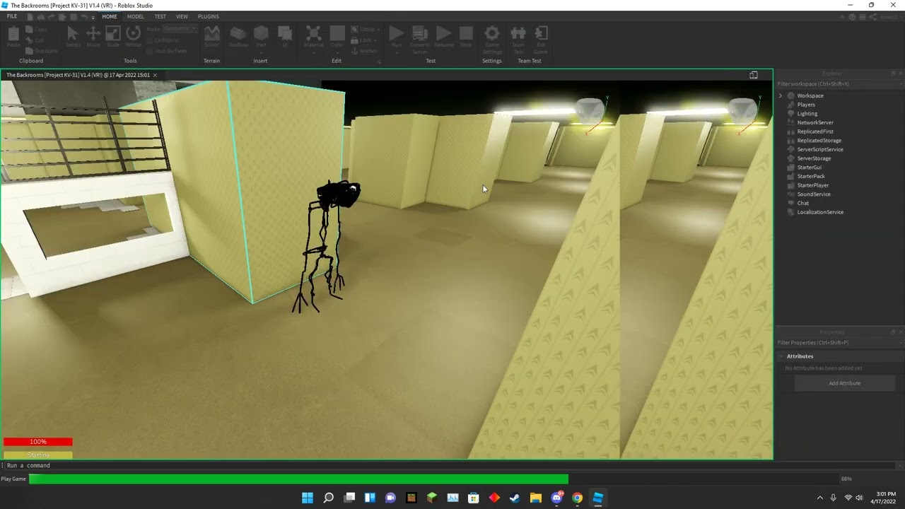Click the Paste clipboard icon
The image size is (905, 509).
[13, 37]
